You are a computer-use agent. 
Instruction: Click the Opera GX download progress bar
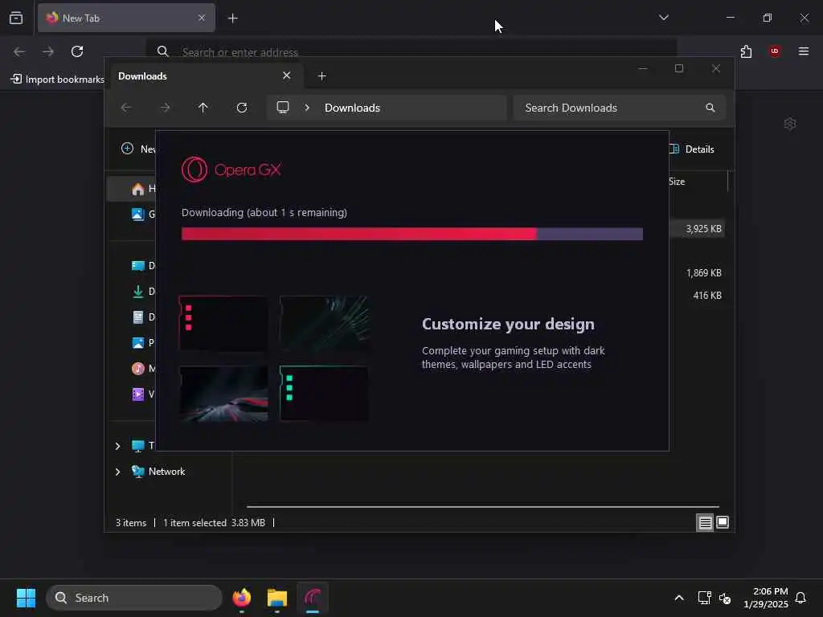pyautogui.click(x=412, y=234)
